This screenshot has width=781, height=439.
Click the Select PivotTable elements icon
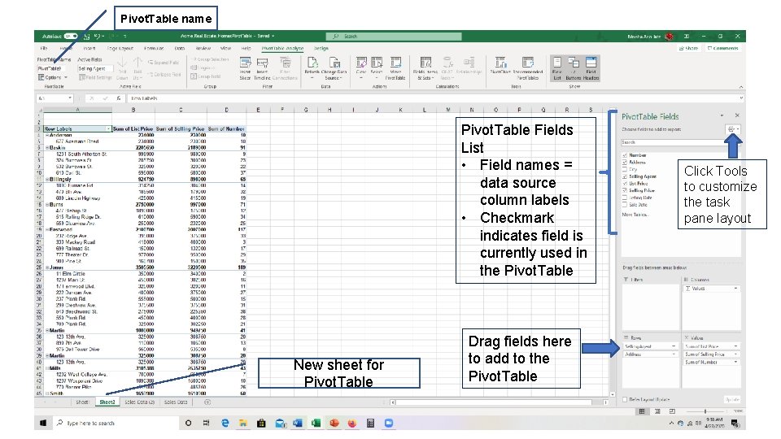pos(377,63)
